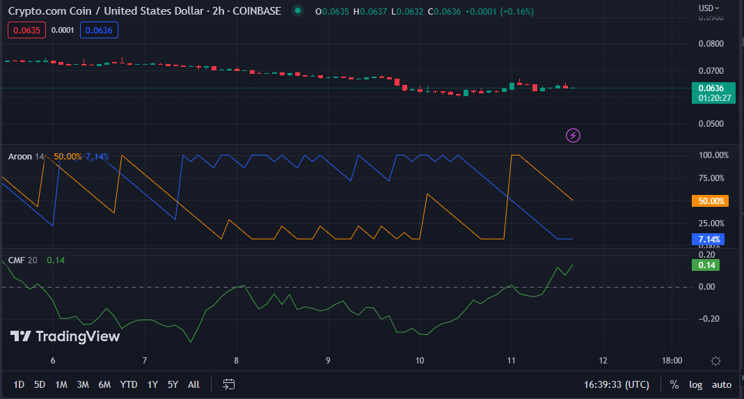
Task: Click the date axis label 8
Action: click(x=237, y=361)
